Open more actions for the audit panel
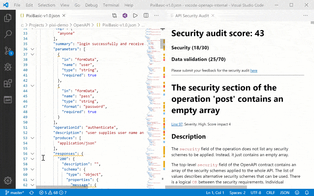 (x=305, y=16)
